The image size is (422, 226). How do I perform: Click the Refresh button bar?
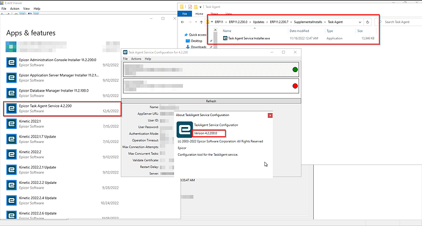point(211,101)
